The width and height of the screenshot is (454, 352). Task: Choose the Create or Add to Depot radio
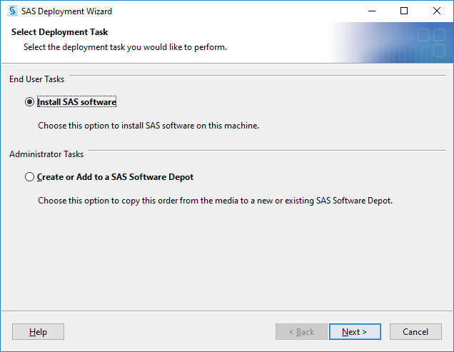point(29,177)
